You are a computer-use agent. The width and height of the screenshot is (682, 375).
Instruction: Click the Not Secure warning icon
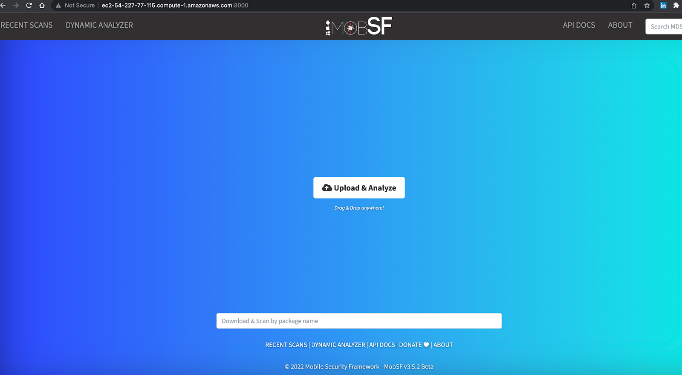tap(58, 6)
